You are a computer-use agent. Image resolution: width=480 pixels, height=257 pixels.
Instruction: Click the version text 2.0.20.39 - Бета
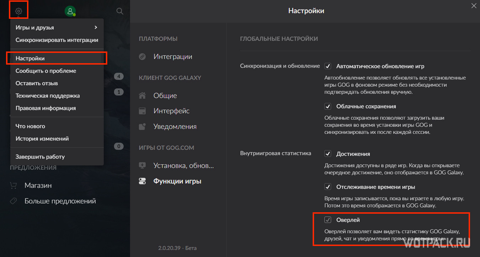click(x=177, y=248)
